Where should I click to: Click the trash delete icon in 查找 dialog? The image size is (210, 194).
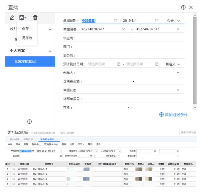point(35,17)
